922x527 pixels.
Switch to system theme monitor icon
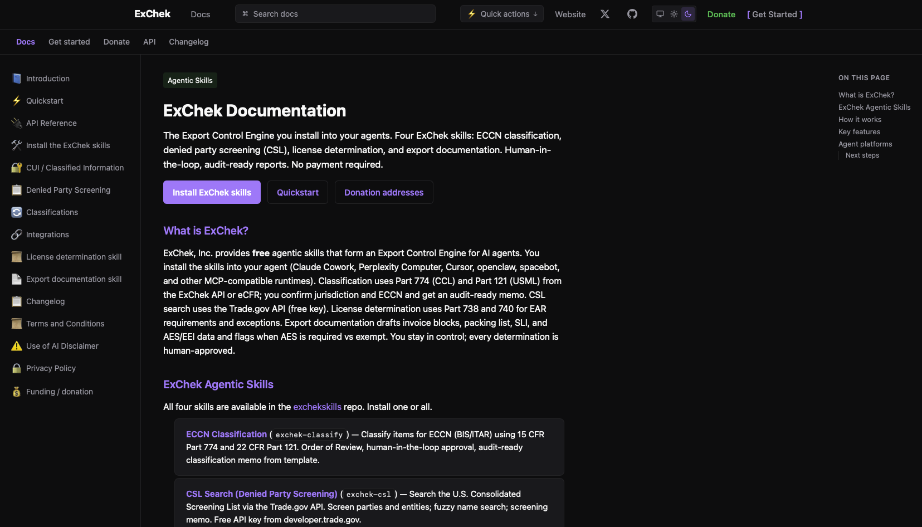pos(660,14)
